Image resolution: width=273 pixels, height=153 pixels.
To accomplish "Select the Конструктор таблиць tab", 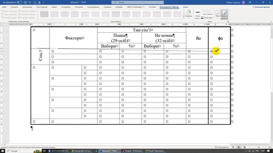I will pos(169,7).
